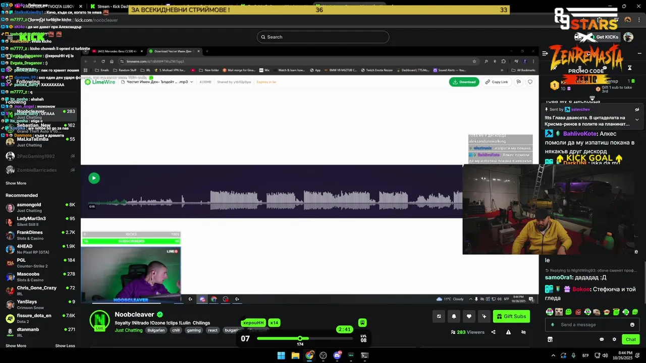Click Copy Link on the LimeWire page

click(497, 82)
